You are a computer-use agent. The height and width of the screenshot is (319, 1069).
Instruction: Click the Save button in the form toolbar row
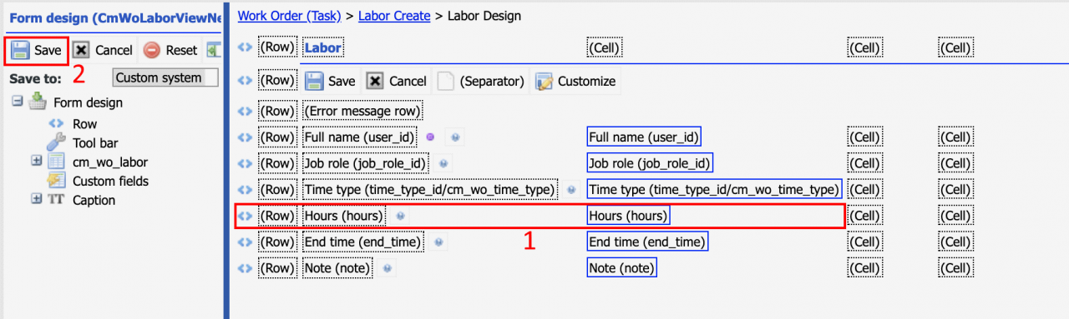tap(331, 81)
